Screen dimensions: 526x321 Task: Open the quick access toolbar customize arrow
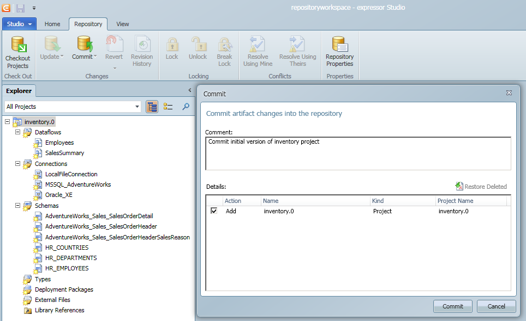pos(34,8)
